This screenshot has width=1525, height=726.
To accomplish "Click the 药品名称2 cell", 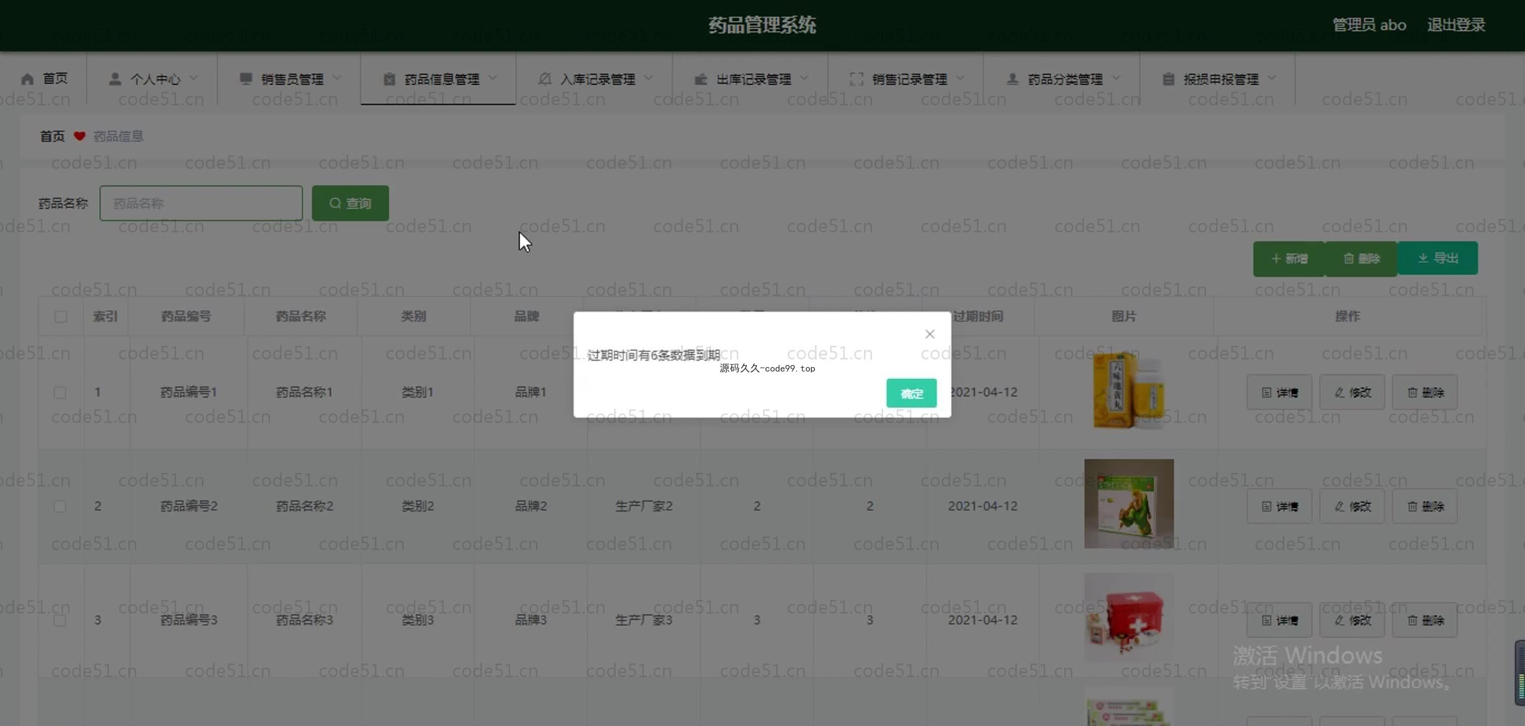I will click(x=304, y=507).
